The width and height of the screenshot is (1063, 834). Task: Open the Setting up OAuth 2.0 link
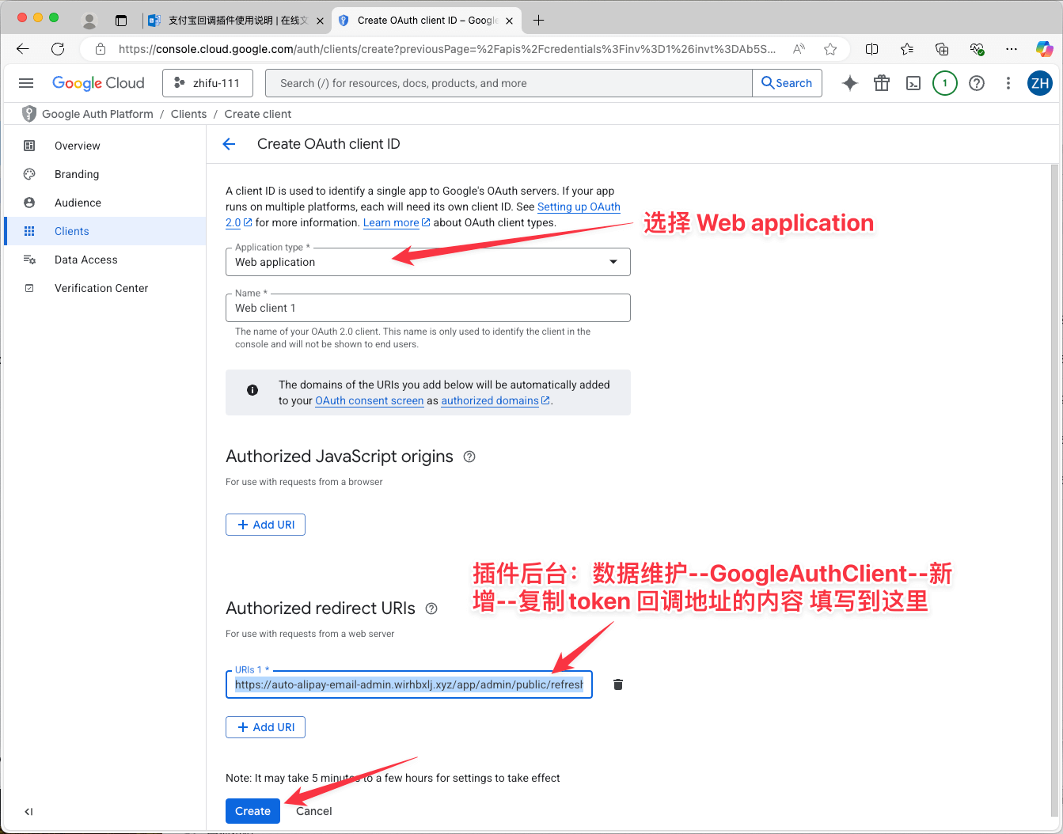pos(579,207)
